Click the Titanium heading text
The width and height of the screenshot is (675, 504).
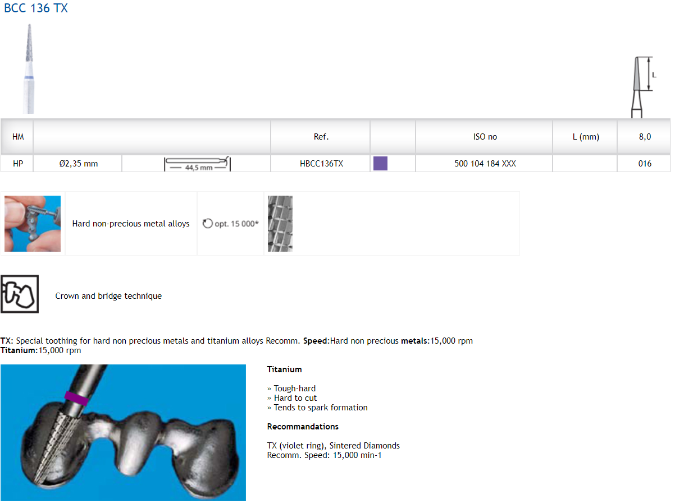point(284,369)
